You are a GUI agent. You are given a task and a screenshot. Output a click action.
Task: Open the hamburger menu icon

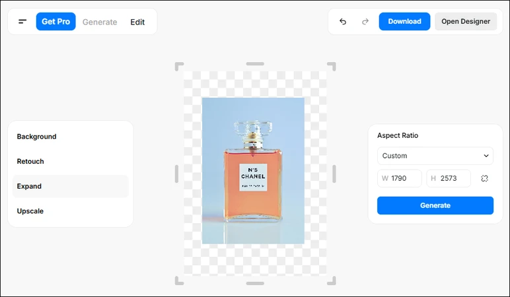click(x=22, y=21)
